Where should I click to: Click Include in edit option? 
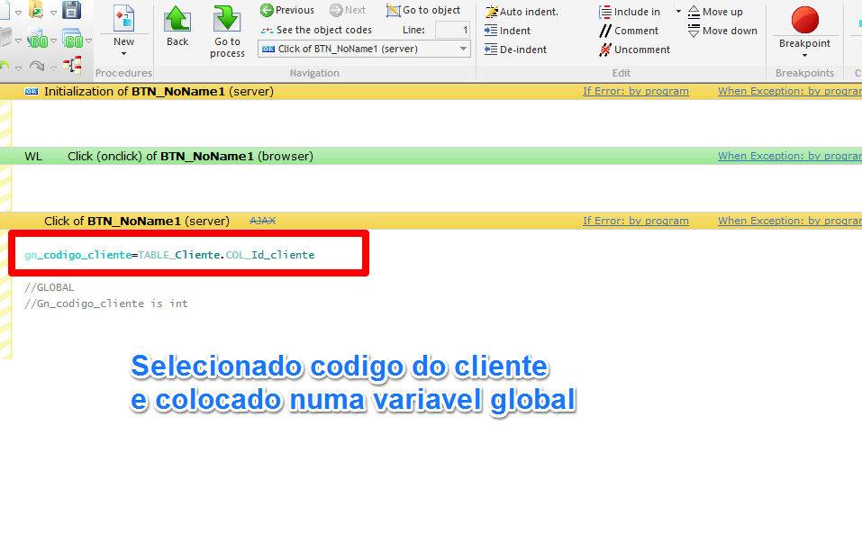[630, 12]
